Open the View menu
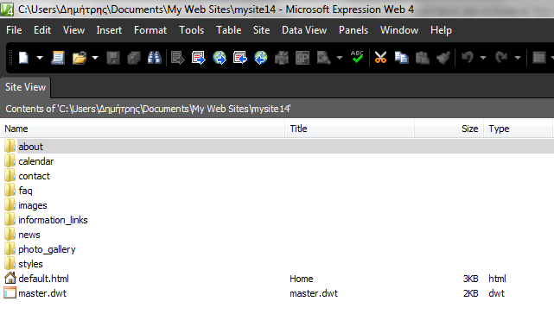 [73, 30]
